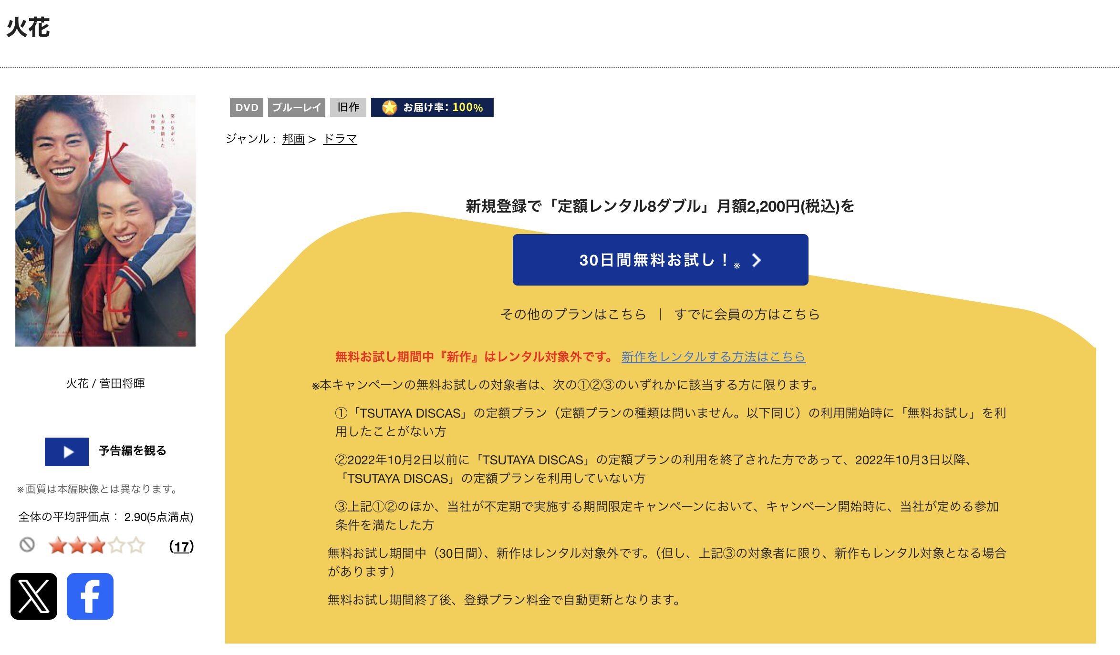Click condition ③ 期間限定キャンペーン text
1120x655 pixels.
pyautogui.click(x=667, y=515)
